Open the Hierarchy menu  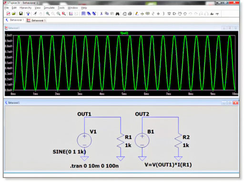25,8
